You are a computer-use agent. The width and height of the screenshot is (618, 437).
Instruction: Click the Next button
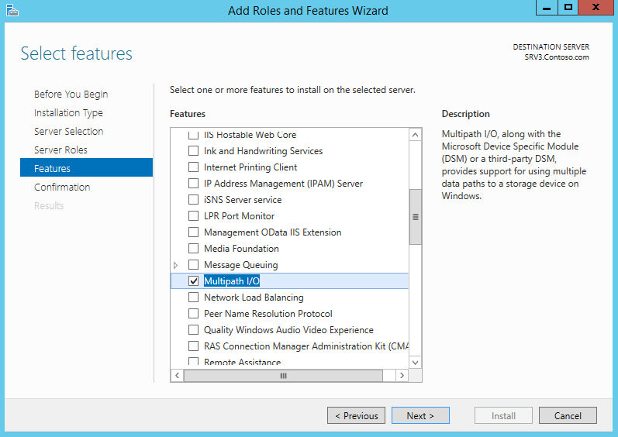[x=420, y=416]
